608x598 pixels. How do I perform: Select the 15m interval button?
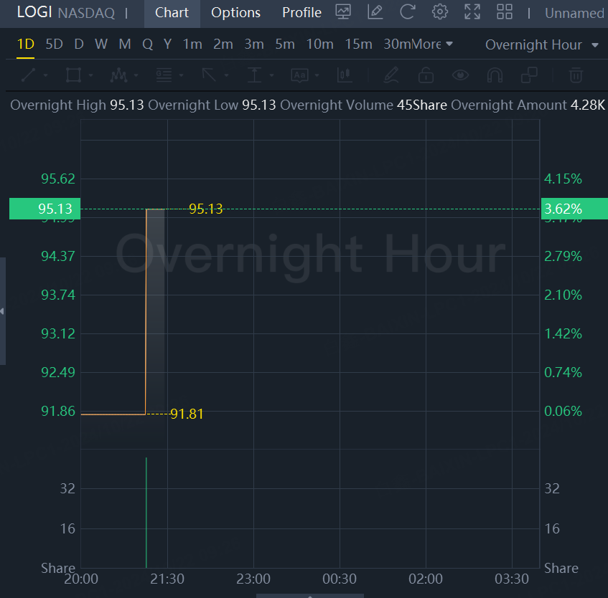point(358,44)
